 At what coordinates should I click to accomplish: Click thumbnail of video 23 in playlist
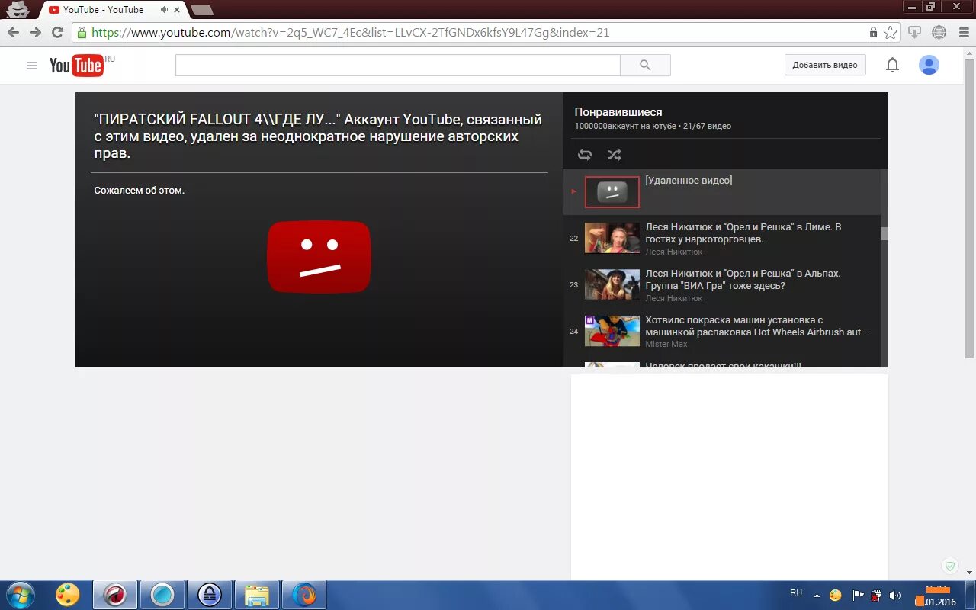(x=612, y=284)
